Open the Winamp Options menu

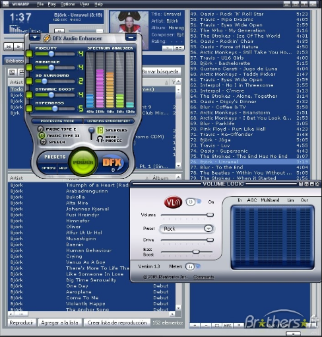(x=67, y=4)
